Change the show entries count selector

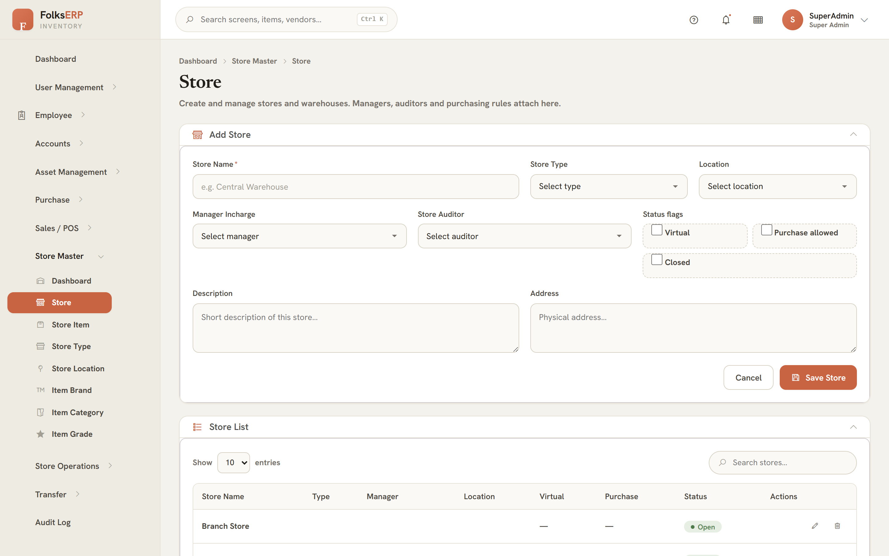(x=234, y=463)
